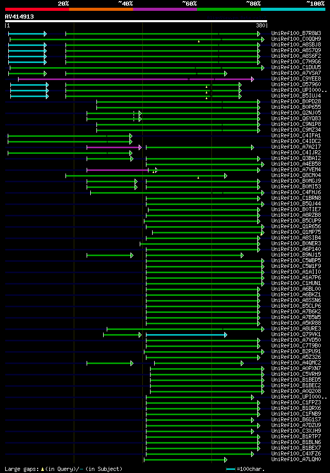Click the purple alignment bar in the A7A2I7 row
The width and height of the screenshot is (330, 473).
[114, 148]
